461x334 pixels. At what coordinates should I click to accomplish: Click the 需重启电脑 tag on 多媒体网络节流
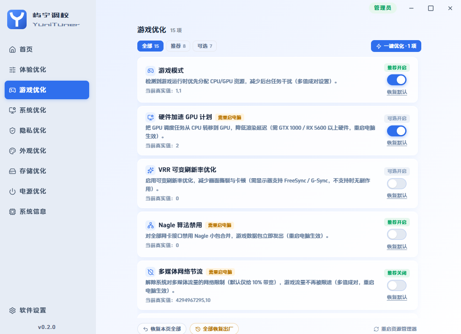(221, 272)
